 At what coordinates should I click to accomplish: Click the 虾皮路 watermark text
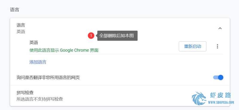(220, 95)
